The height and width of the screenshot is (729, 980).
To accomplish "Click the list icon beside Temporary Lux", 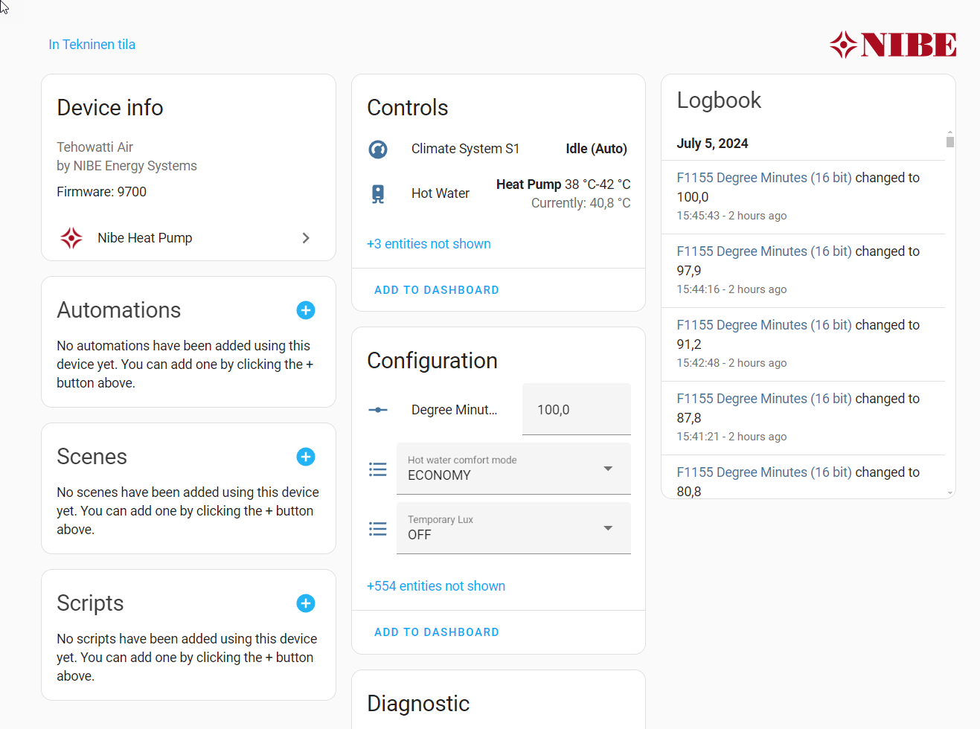I will coord(378,529).
